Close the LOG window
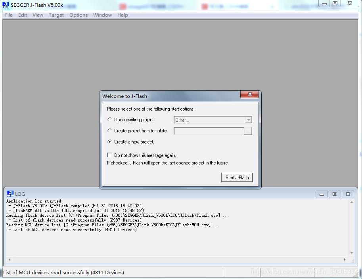The image size is (362, 279). coord(348,194)
